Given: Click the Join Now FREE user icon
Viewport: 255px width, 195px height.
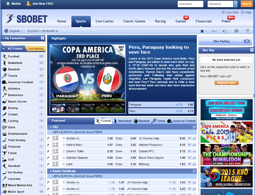Looking at the screenshot, I should pyautogui.click(x=29, y=4).
